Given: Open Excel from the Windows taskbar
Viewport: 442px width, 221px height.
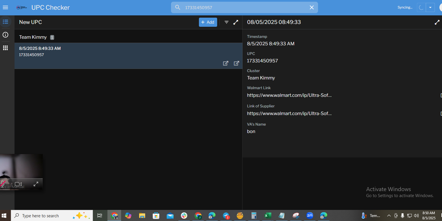Looking at the screenshot, I should [x=268, y=216].
